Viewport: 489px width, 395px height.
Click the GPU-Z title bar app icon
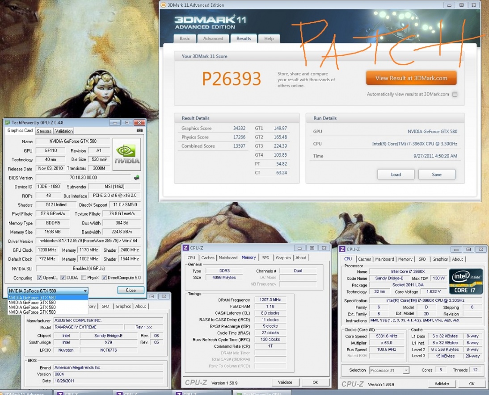[7, 122]
